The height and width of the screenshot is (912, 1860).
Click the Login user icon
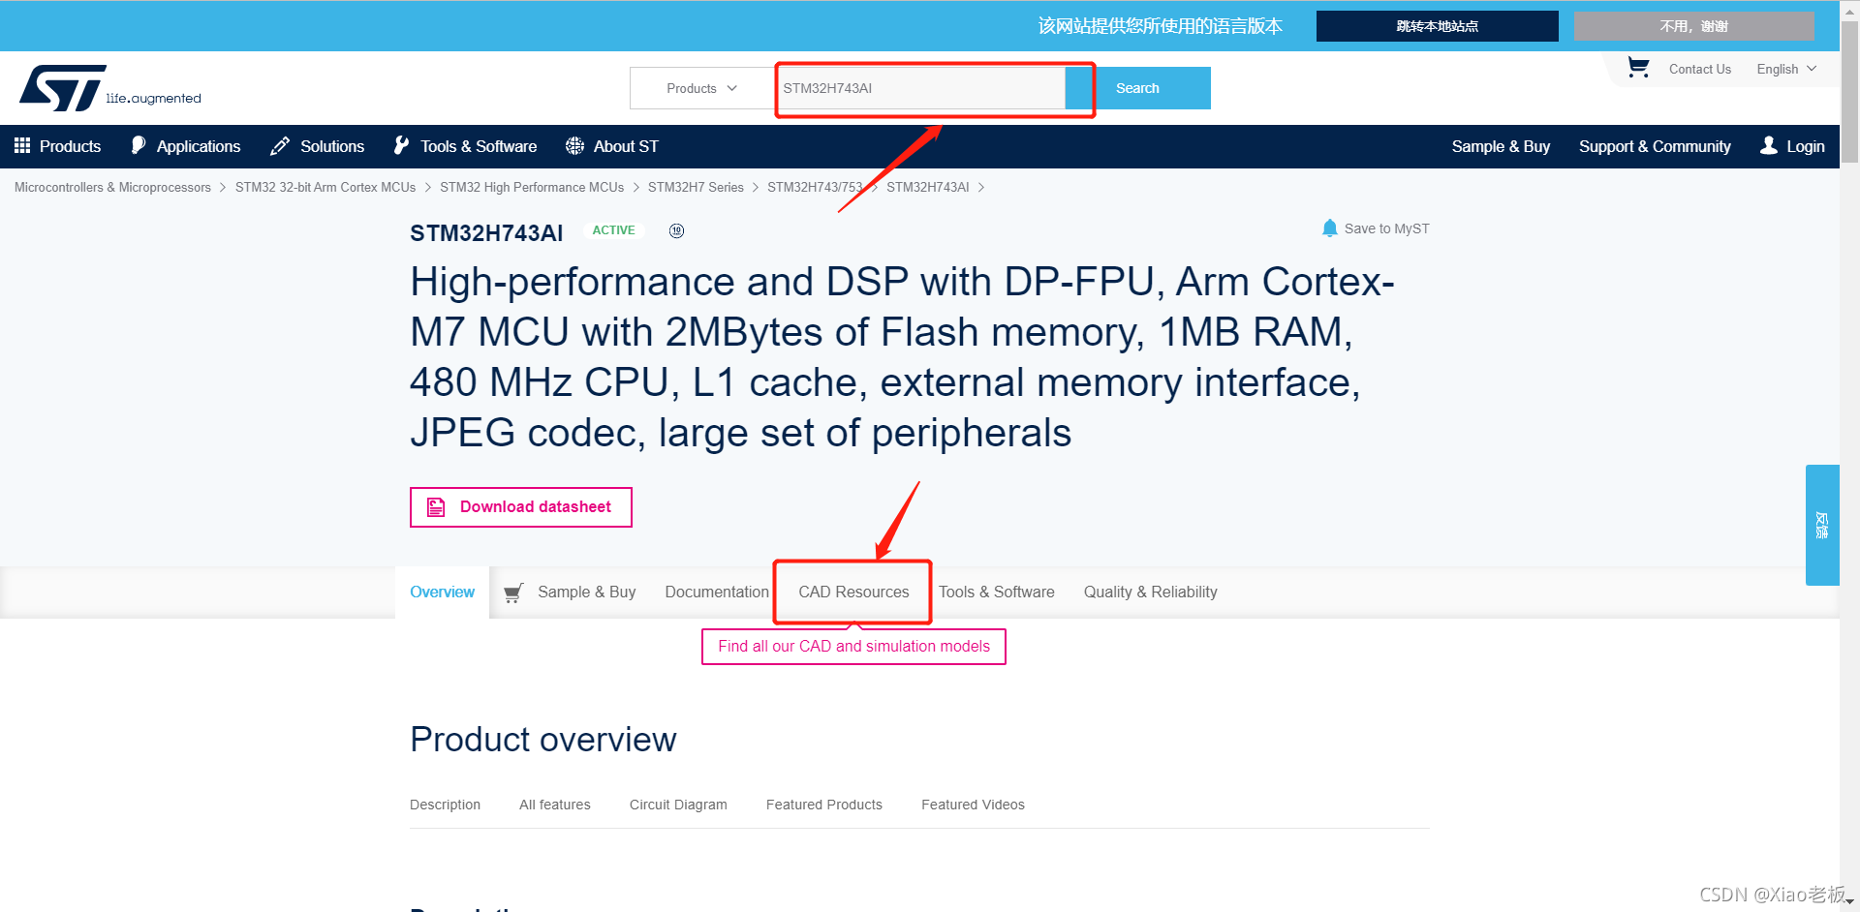(x=1769, y=145)
